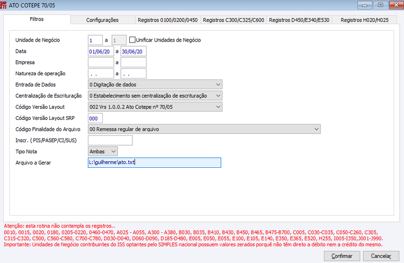Viewport: 404px width, 263px height.
Task: Click the 'Arquivo a Gerar' label
Action: coord(33,162)
